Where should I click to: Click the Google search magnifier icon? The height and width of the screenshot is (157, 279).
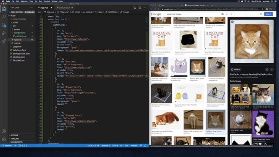coord(231,14)
